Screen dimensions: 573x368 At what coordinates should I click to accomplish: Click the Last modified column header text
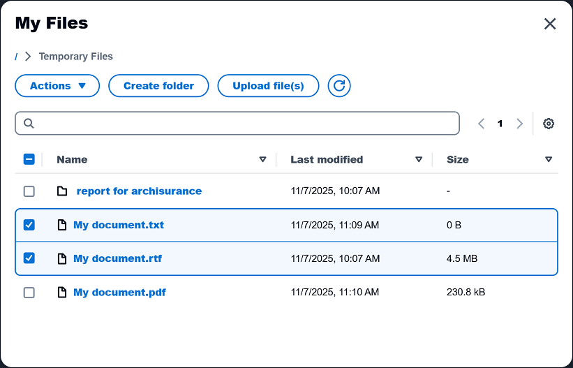(327, 159)
